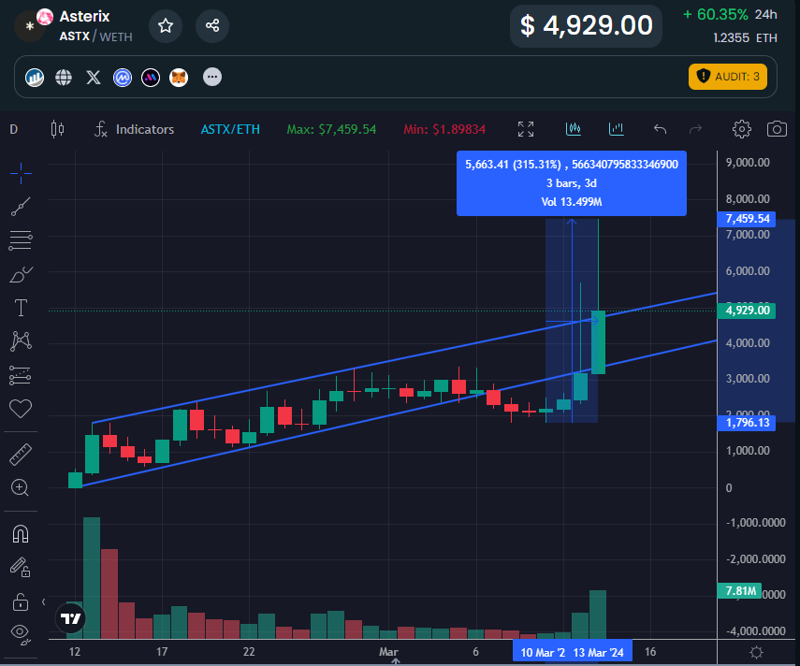The height and width of the screenshot is (666, 800).
Task: Click the 13 Mar '24 date marker
Action: coord(599,653)
